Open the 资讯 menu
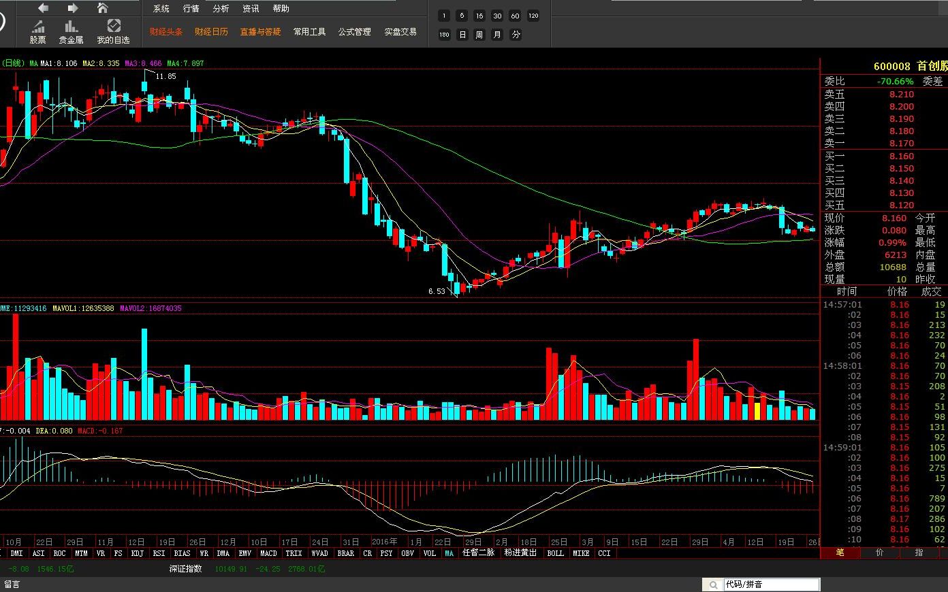This screenshot has width=948, height=592. click(251, 9)
